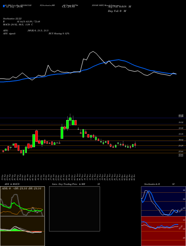
Task: Click the crest of the thick blue SMA line
Action: click(x=119, y=60)
